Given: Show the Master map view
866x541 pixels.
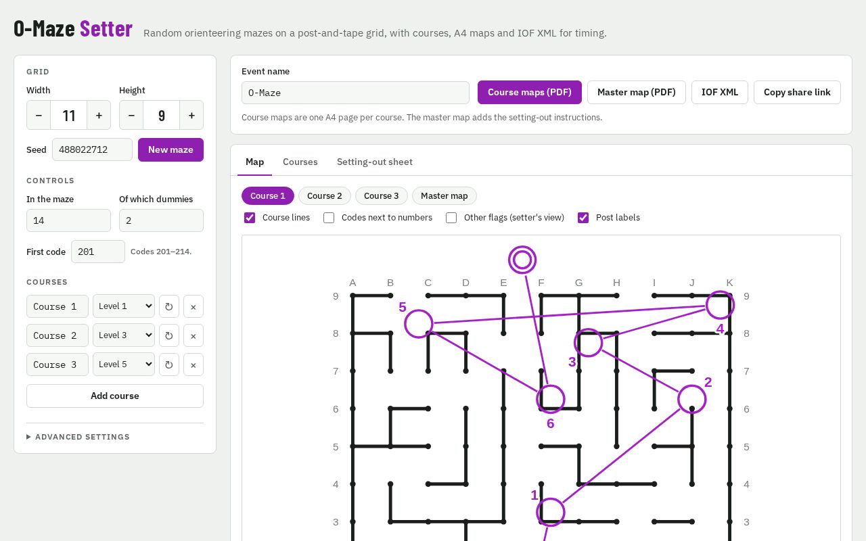Looking at the screenshot, I should click(445, 196).
